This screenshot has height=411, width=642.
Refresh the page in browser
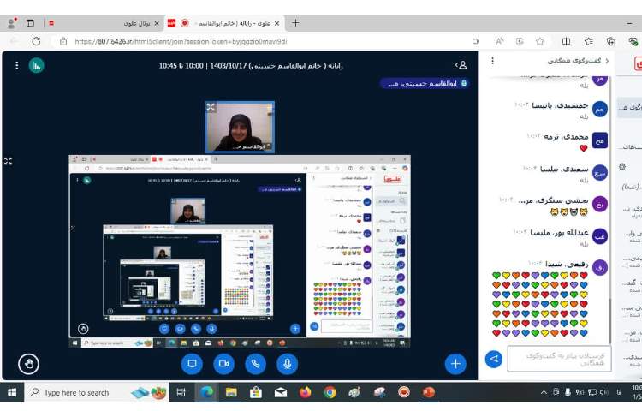click(36, 41)
